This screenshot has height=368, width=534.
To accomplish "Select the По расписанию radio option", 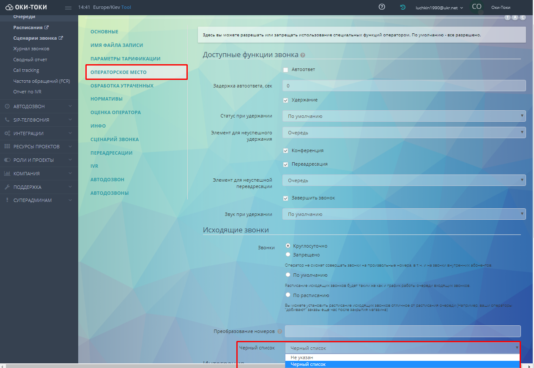I will [x=288, y=295].
